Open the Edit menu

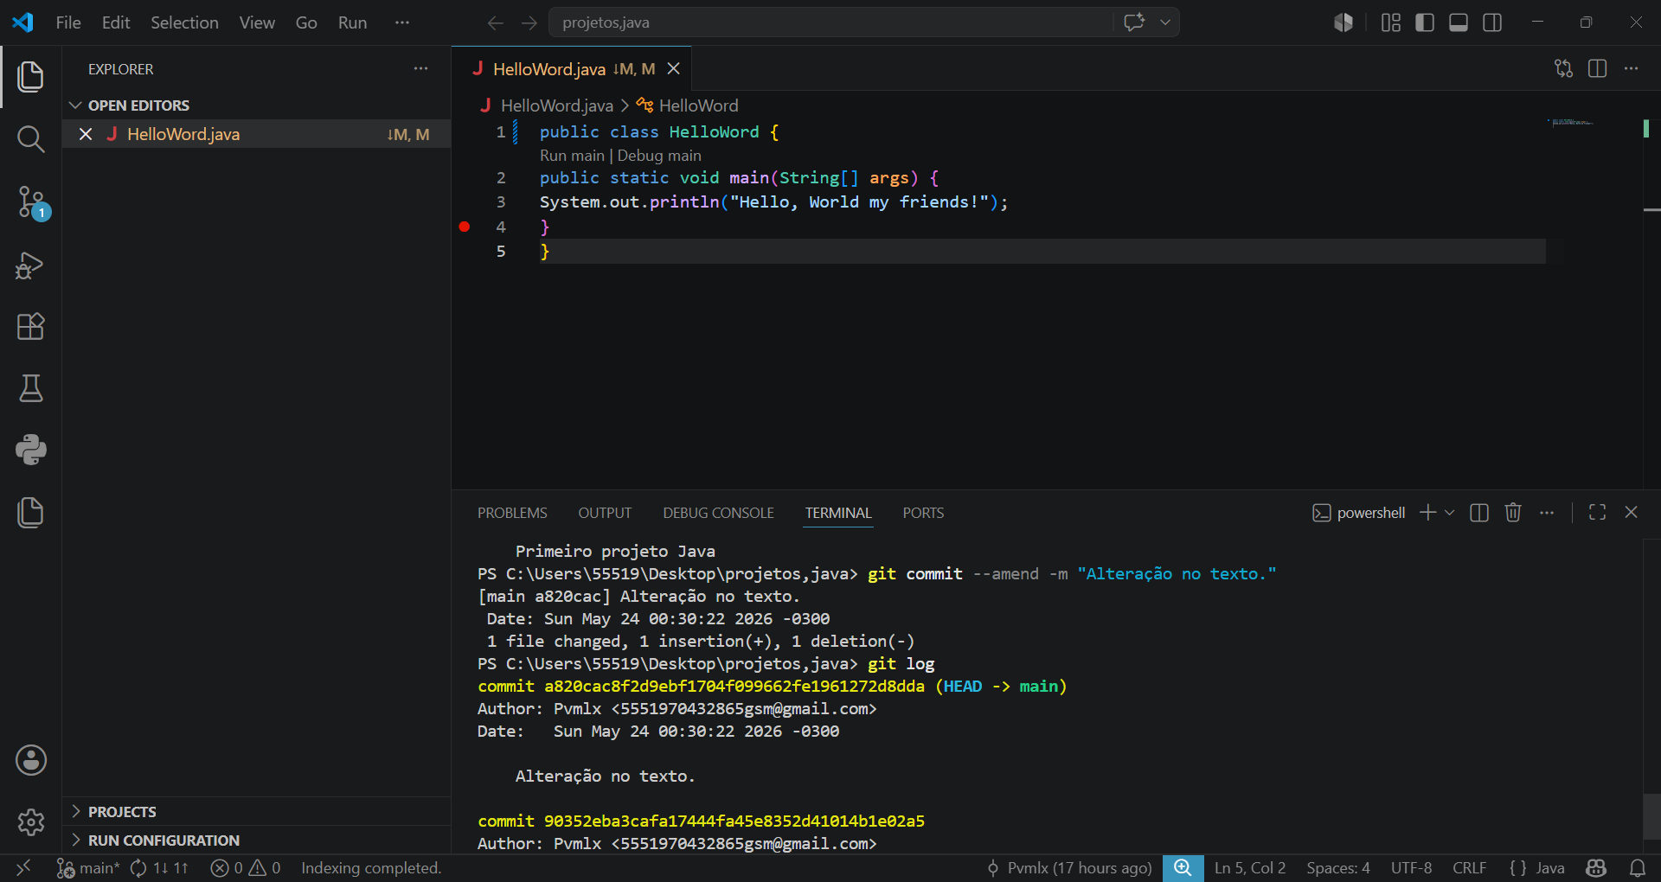[116, 22]
